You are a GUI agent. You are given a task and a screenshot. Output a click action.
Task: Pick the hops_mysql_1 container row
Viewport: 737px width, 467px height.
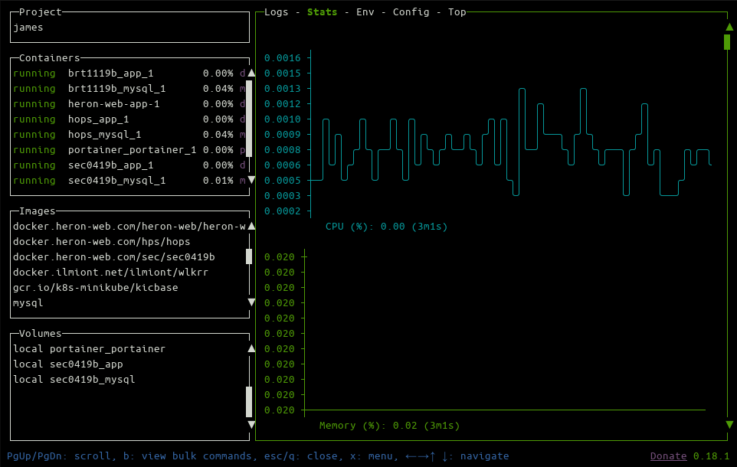[x=129, y=135]
